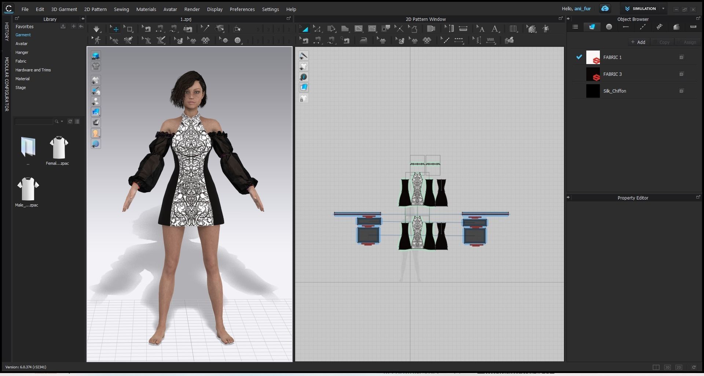Toggle the info icon in 2D Pattern Window
Image resolution: width=704 pixels, height=376 pixels.
point(304,77)
